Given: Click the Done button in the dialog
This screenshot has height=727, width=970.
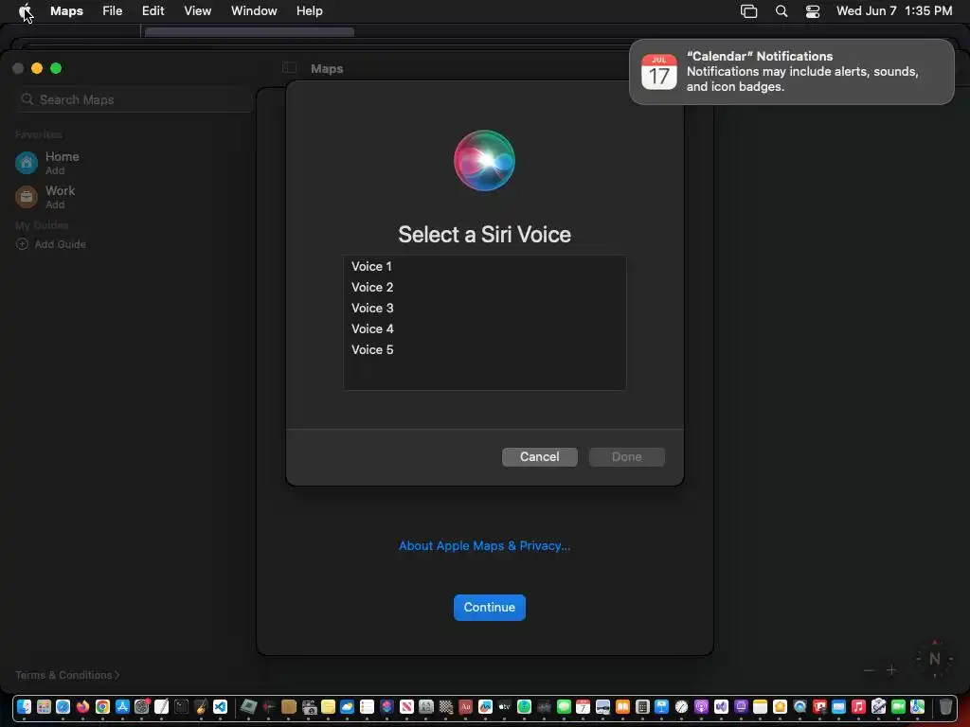Looking at the screenshot, I should (x=627, y=457).
